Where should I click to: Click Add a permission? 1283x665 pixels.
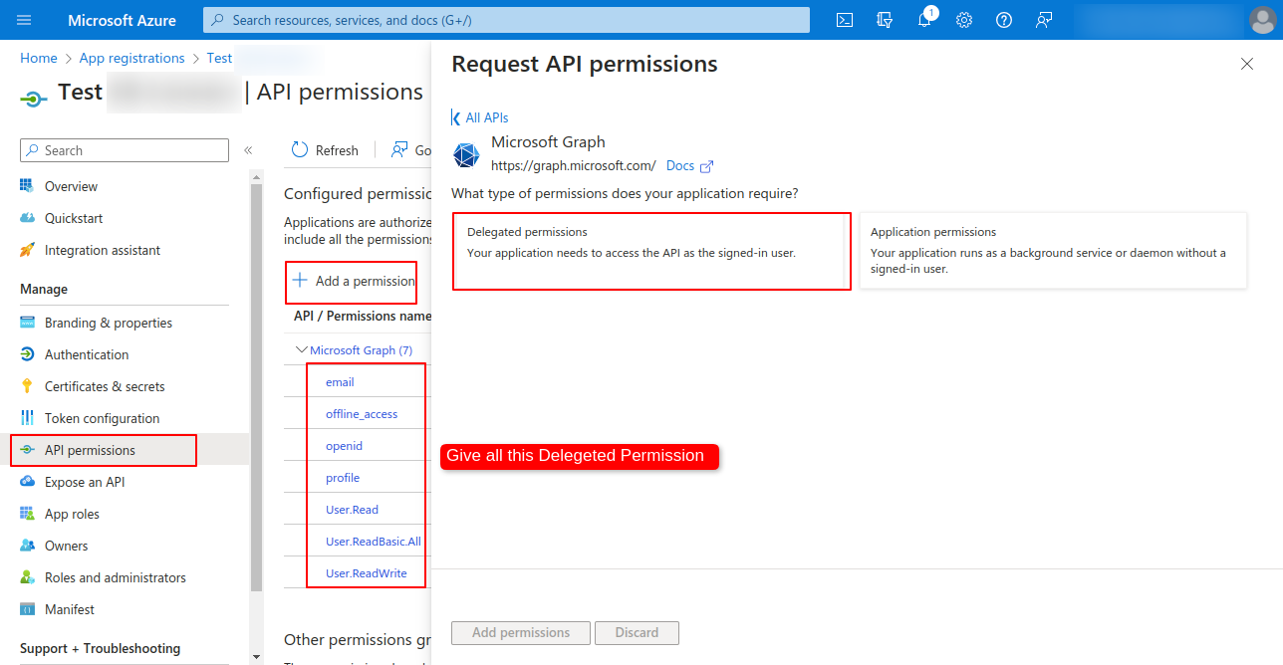pyautogui.click(x=353, y=282)
